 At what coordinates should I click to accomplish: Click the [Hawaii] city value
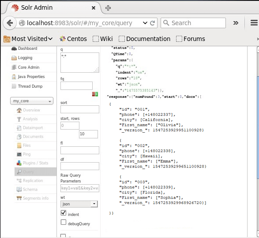(150, 156)
